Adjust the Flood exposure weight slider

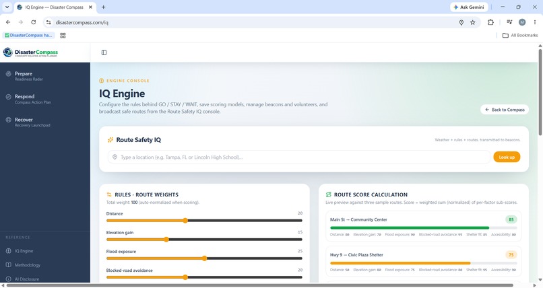point(204,258)
